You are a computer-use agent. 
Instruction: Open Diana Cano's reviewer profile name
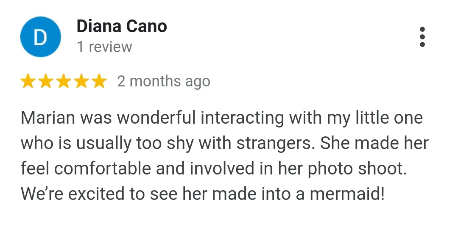pyautogui.click(x=122, y=26)
